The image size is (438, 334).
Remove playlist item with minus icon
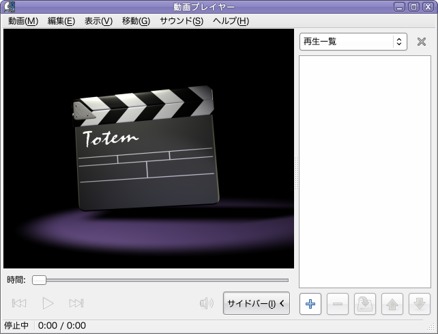(338, 304)
